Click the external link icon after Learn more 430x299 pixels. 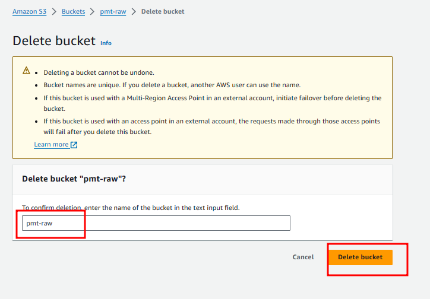point(74,145)
